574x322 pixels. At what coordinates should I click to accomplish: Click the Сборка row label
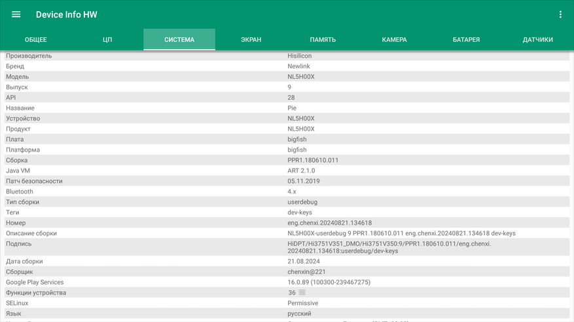(x=17, y=160)
